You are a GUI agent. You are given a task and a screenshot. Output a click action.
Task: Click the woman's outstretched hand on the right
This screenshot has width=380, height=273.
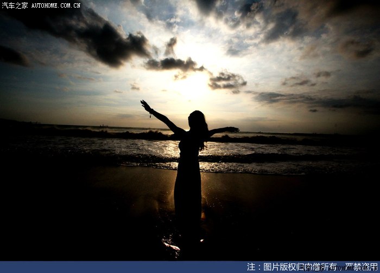[232, 129]
